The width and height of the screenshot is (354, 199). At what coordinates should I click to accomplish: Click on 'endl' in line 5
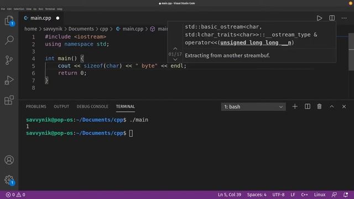coord(177,66)
